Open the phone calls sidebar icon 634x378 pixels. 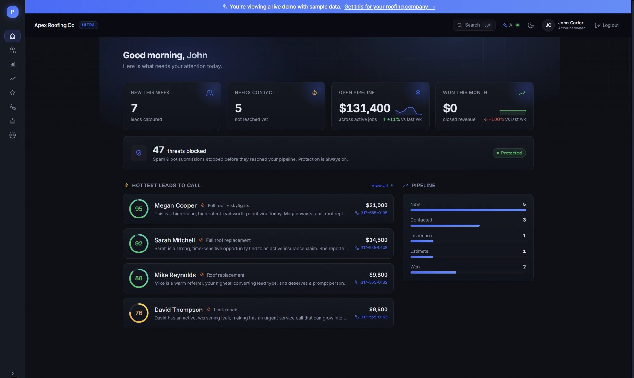pyautogui.click(x=12, y=107)
